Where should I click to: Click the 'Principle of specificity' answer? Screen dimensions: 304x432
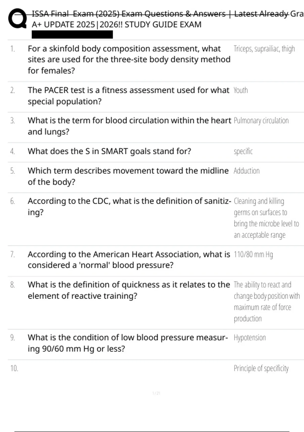[x=261, y=368]
